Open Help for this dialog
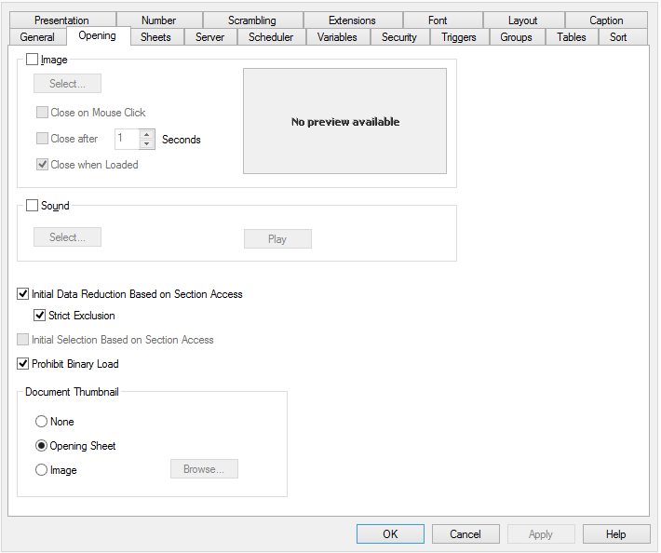The image size is (661, 553). tap(616, 534)
